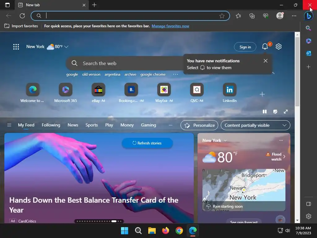The width and height of the screenshot is (317, 238).
Task: Click the browser refresh button
Action: click(22, 16)
